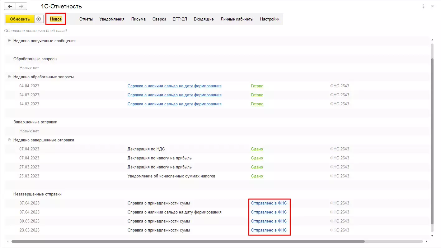This screenshot has height=248, width=441.
Task: Open Отправлено в ФНС for 07.04.2023 Справка о принадлежности сумм
Action: click(x=269, y=203)
